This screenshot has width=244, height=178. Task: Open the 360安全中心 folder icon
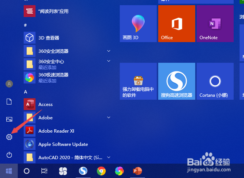coord(30,64)
